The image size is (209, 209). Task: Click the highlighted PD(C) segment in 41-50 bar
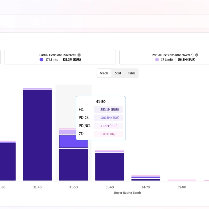coord(73,142)
